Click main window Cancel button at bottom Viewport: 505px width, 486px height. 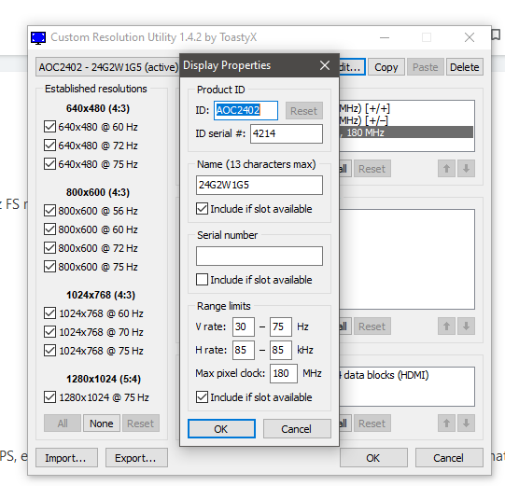tap(449, 458)
